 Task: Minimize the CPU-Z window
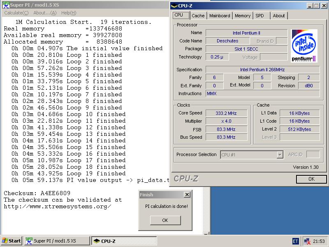pos(310,6)
